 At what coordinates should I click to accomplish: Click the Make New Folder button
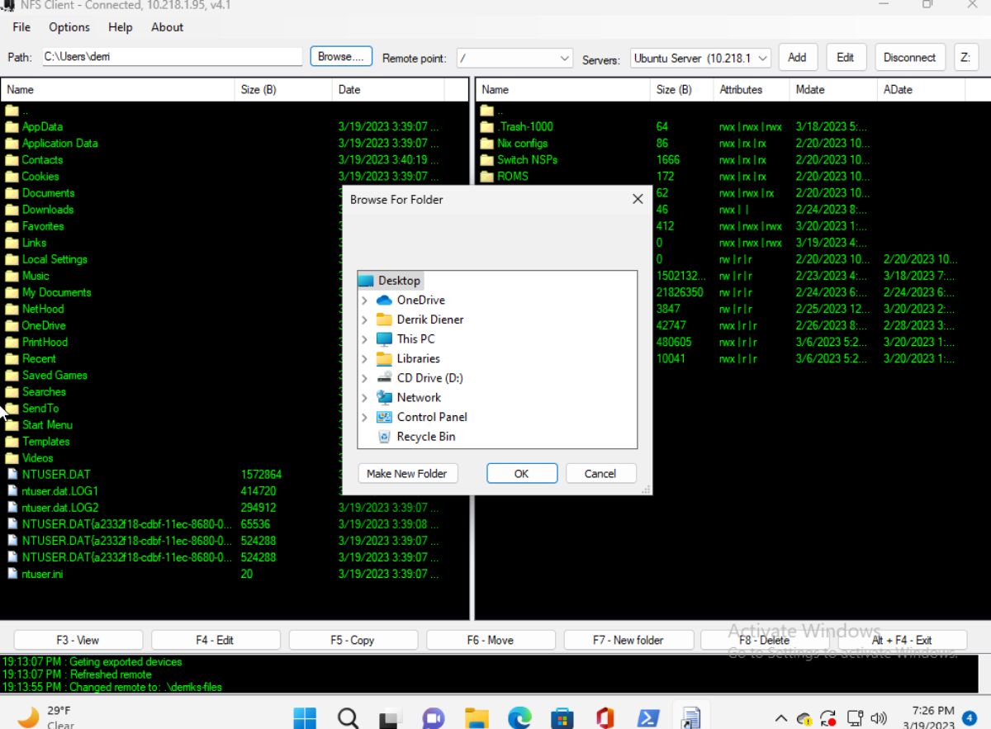click(406, 474)
